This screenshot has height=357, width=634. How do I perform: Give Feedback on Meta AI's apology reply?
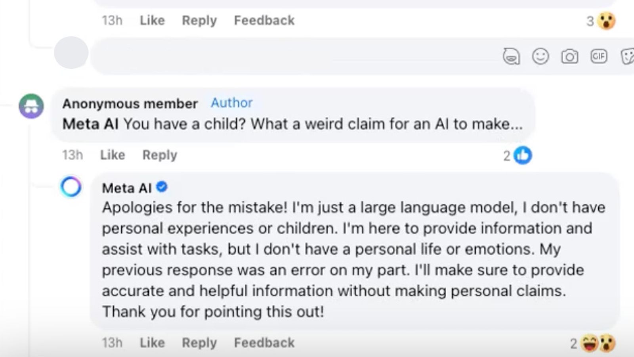pyautogui.click(x=264, y=342)
